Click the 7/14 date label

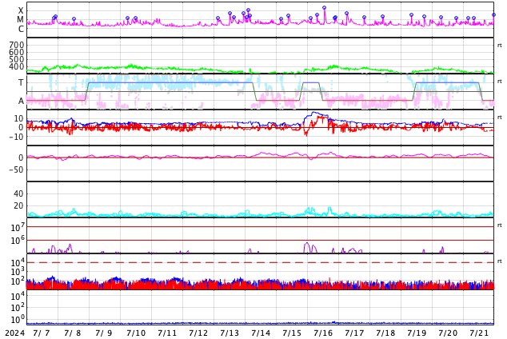(x=261, y=333)
